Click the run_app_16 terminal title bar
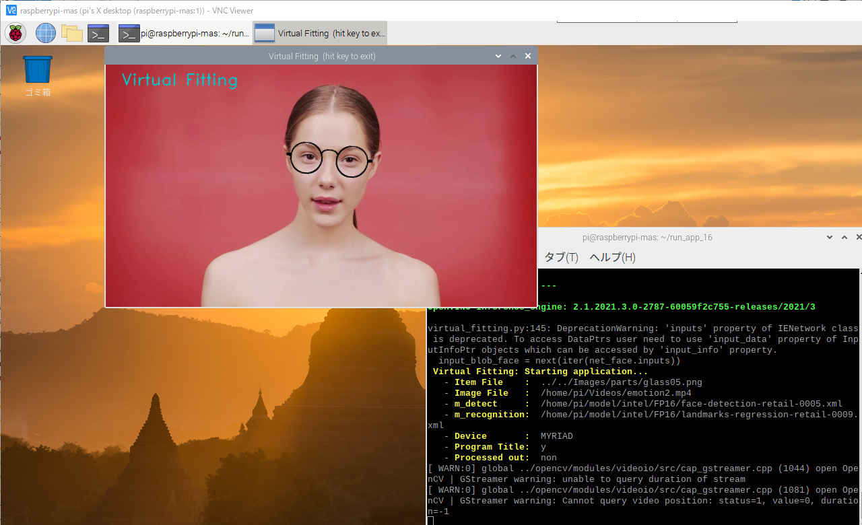862x525 pixels. [x=646, y=237]
